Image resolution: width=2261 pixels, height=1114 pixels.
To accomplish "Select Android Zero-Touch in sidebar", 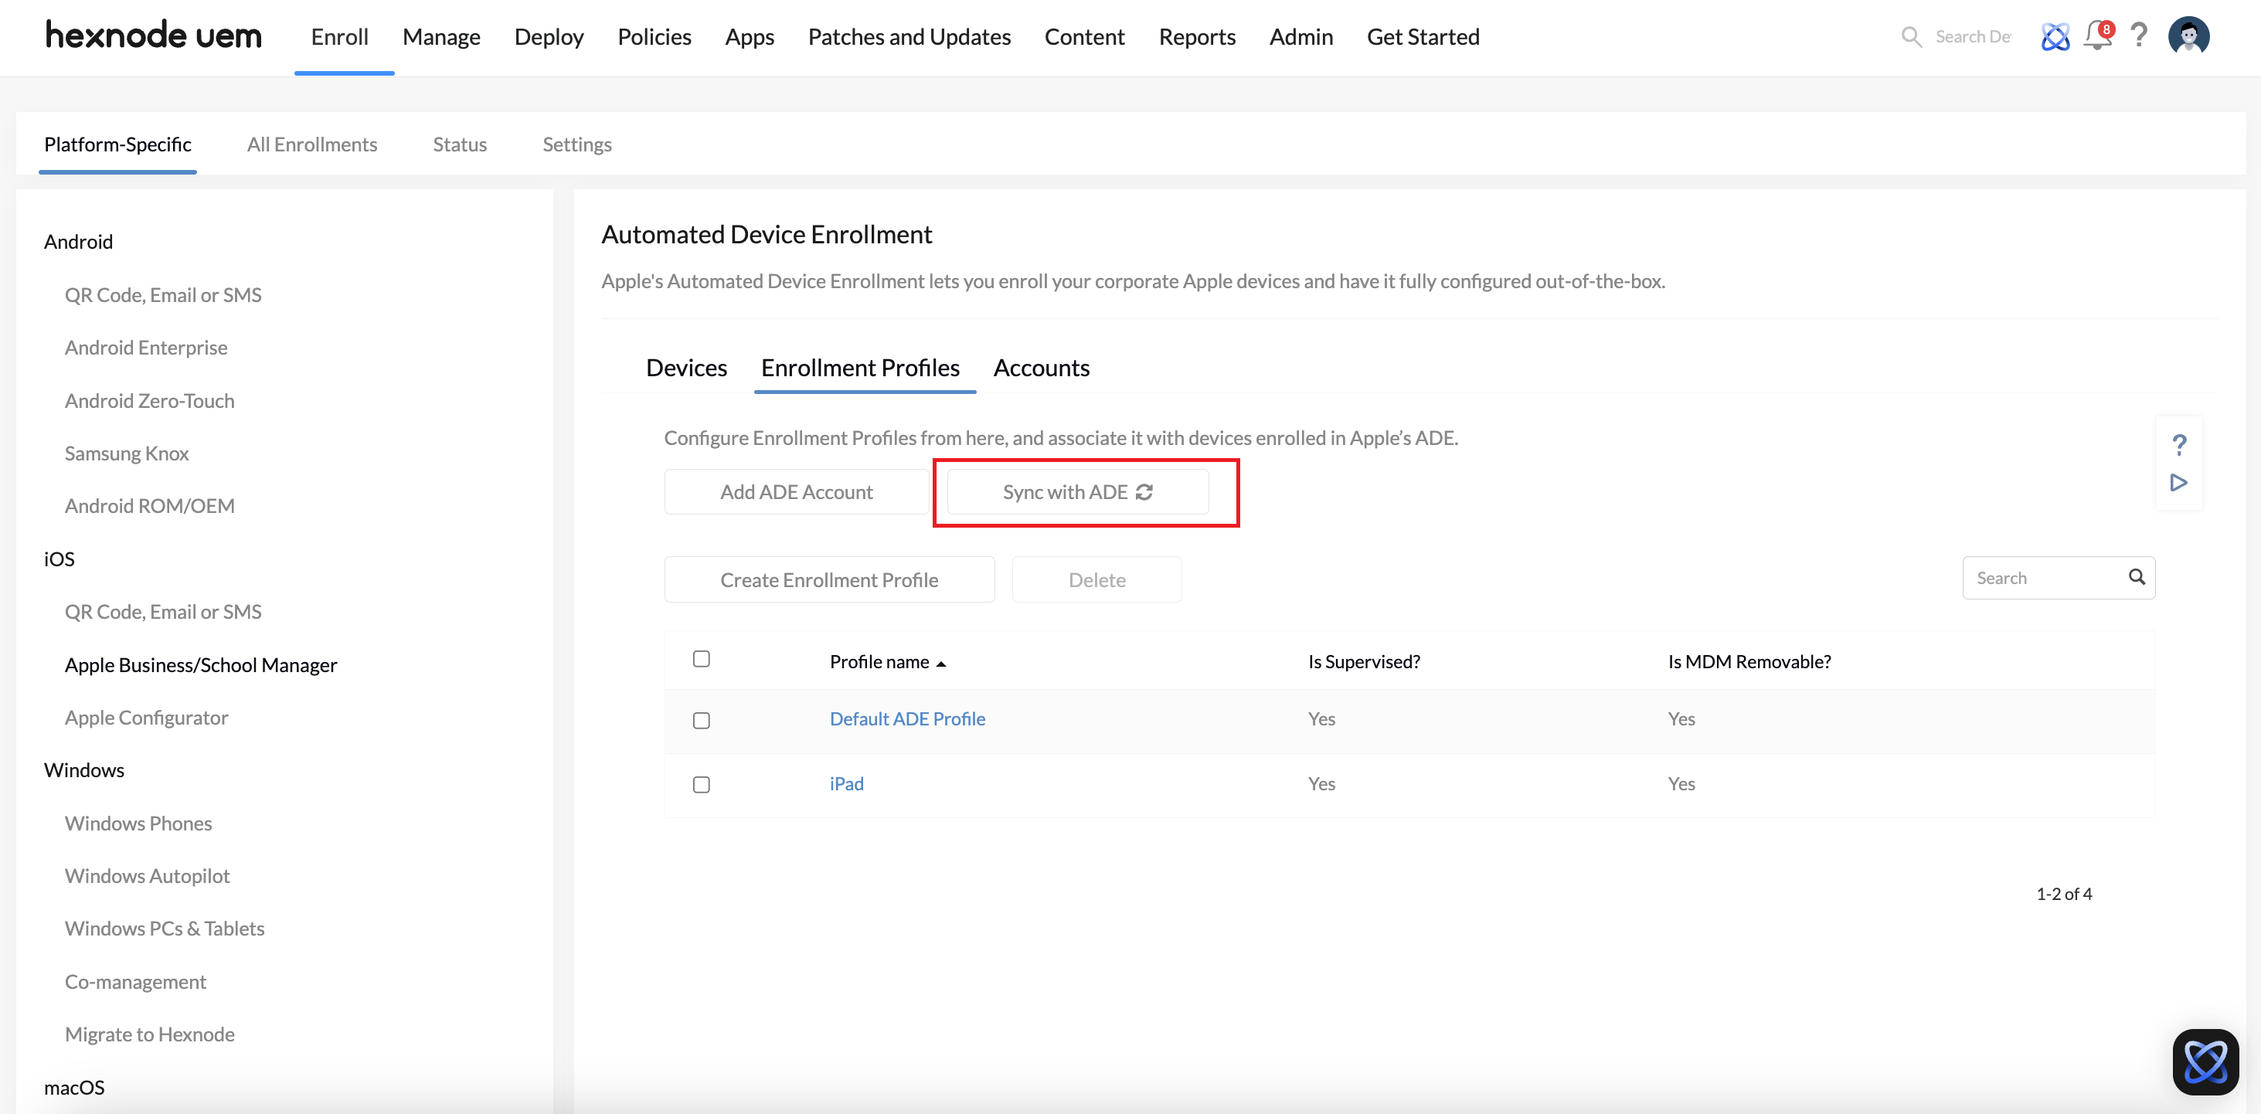I will 149,401.
